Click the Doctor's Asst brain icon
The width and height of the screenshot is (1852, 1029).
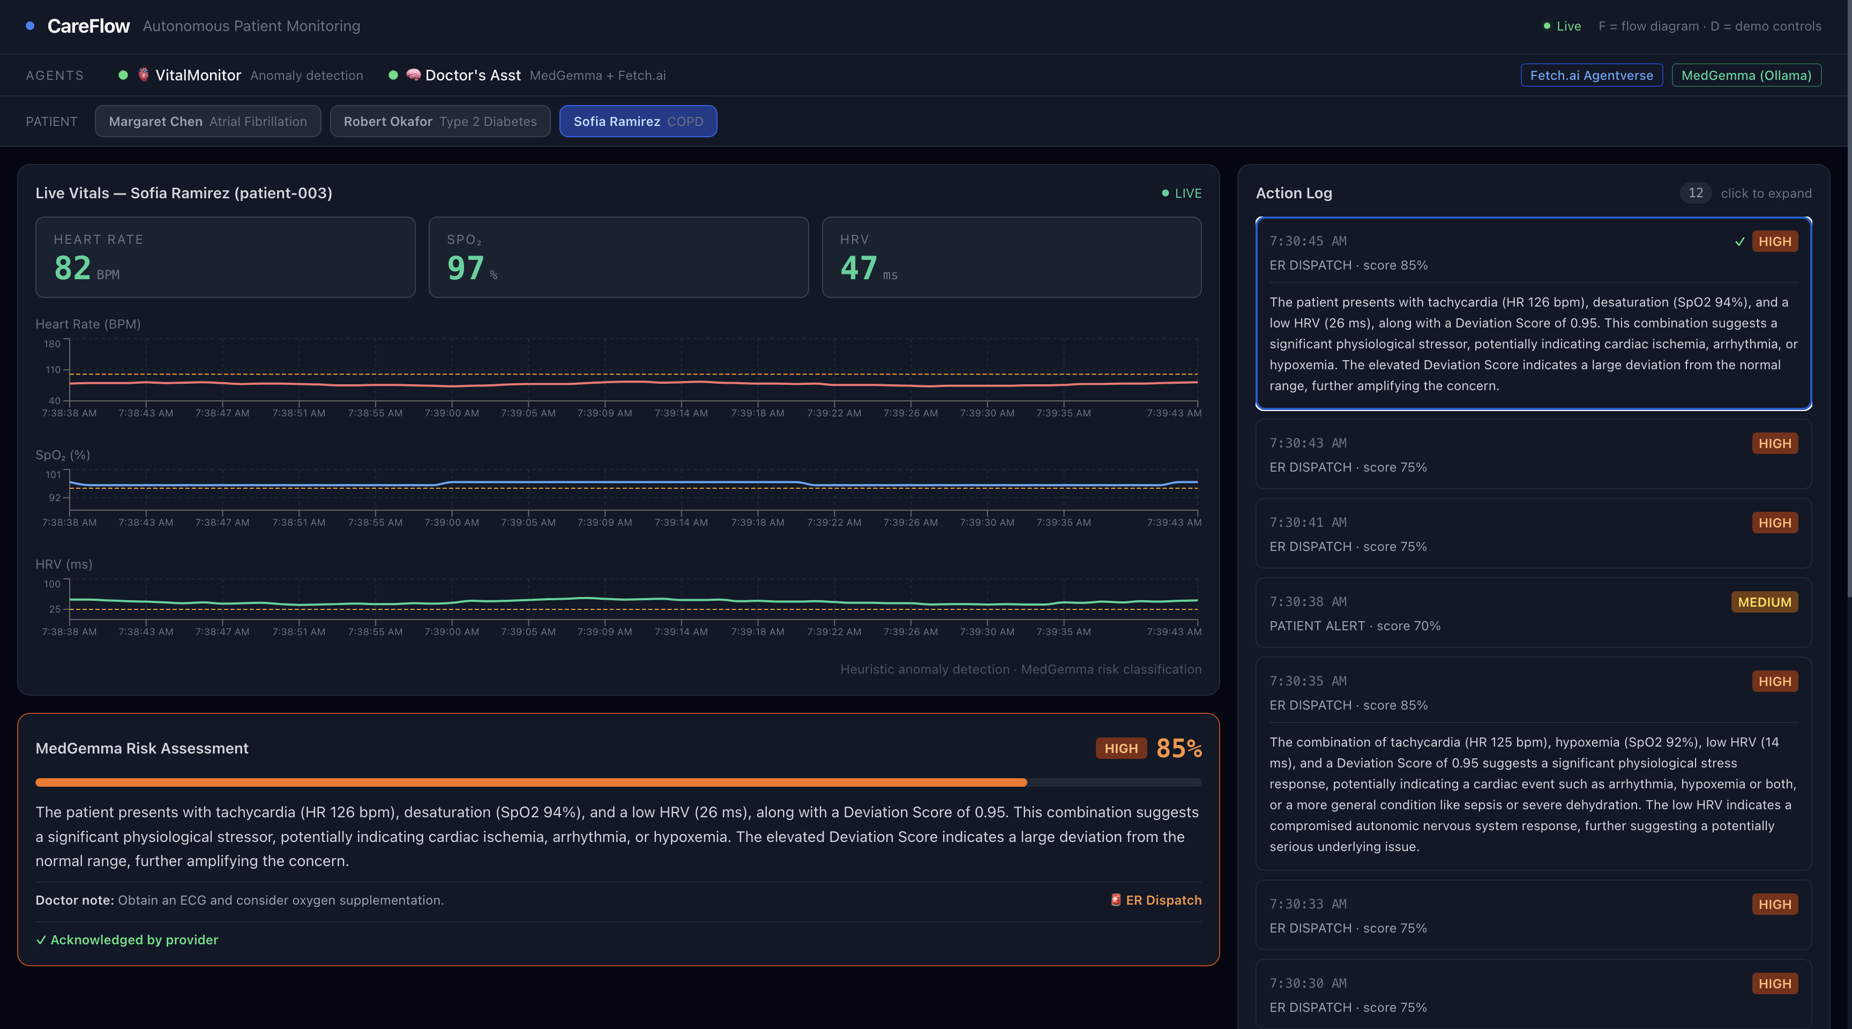tap(413, 75)
